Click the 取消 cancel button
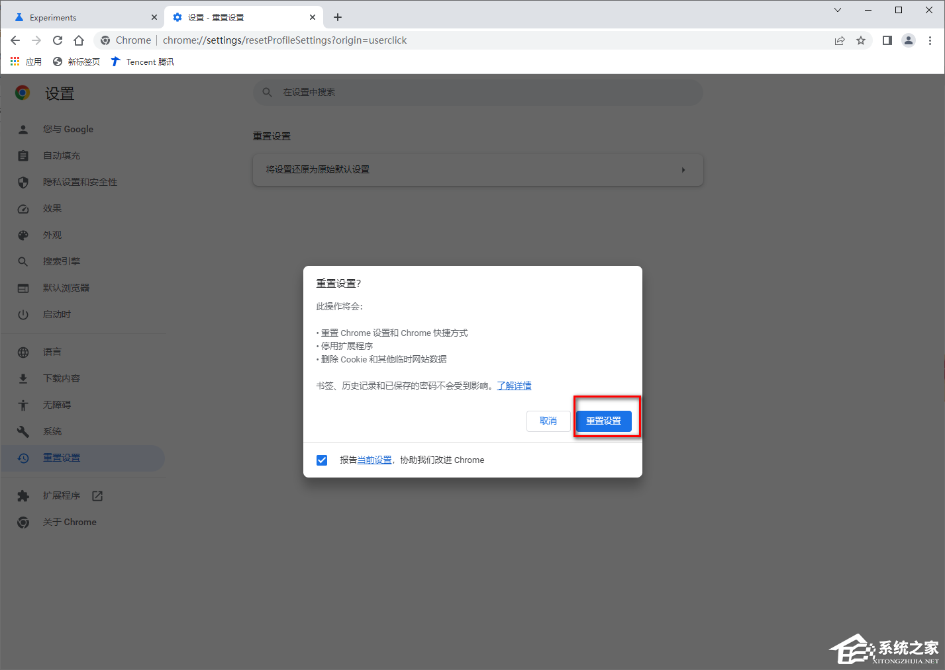 click(x=548, y=421)
